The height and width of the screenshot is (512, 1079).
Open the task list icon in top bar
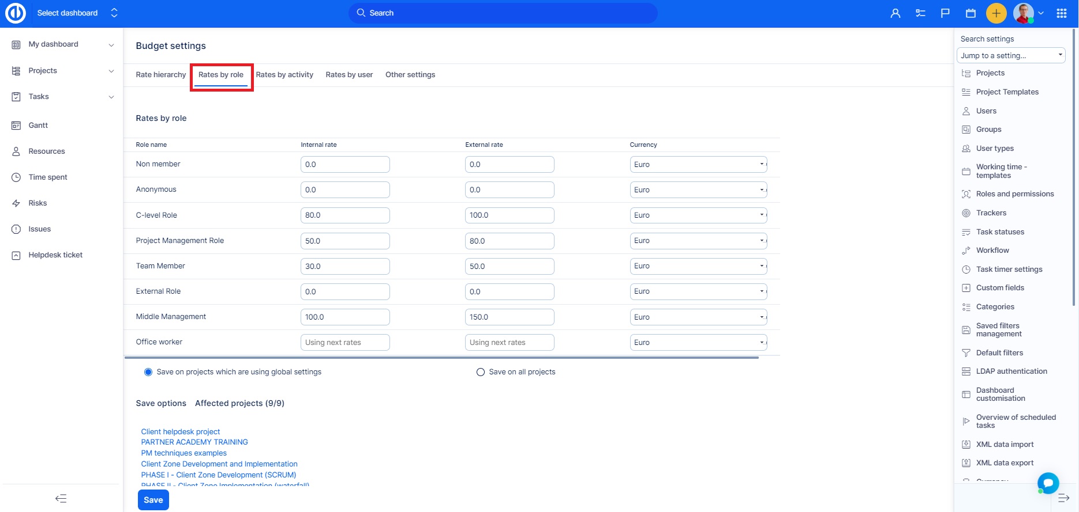(920, 13)
